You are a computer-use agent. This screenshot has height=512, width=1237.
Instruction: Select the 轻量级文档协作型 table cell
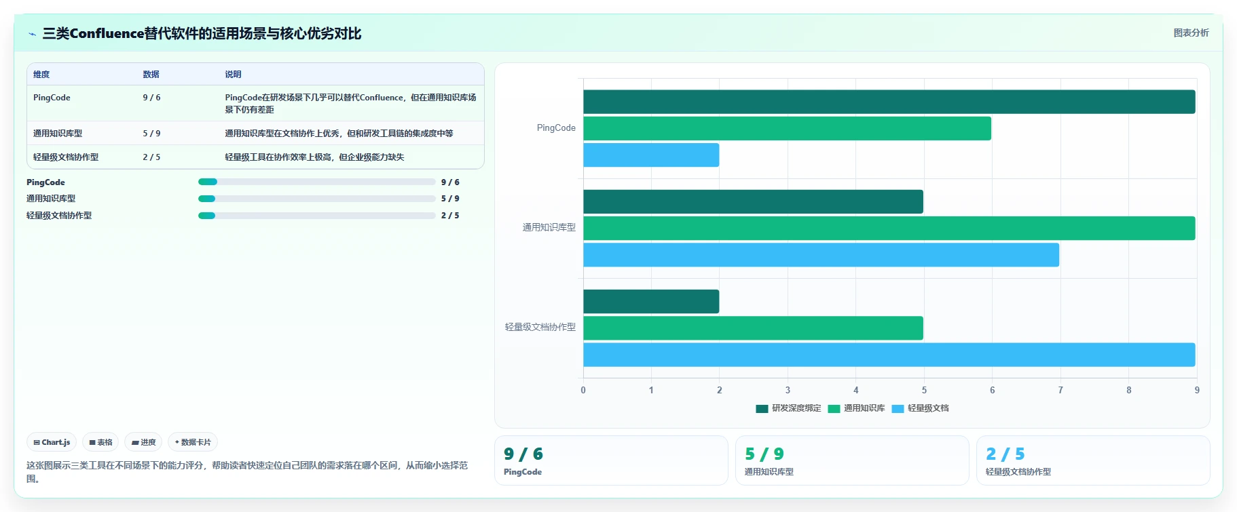point(66,157)
